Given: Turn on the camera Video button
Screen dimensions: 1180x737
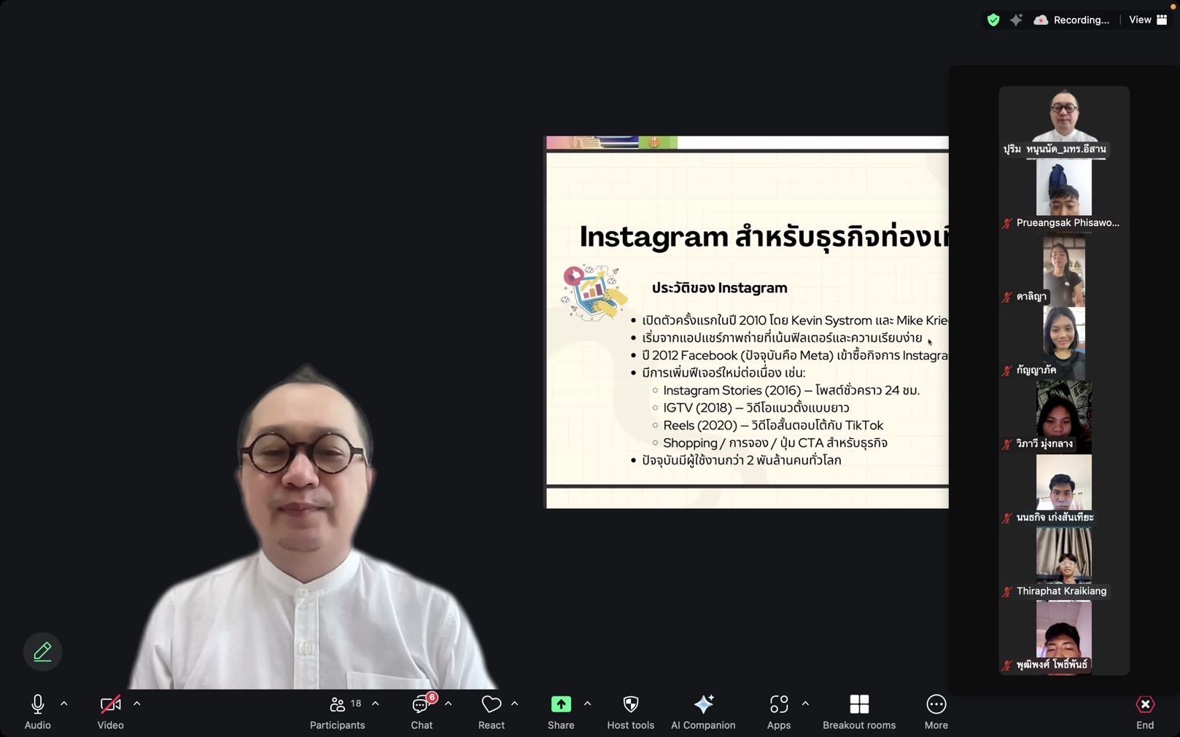Looking at the screenshot, I should (110, 711).
